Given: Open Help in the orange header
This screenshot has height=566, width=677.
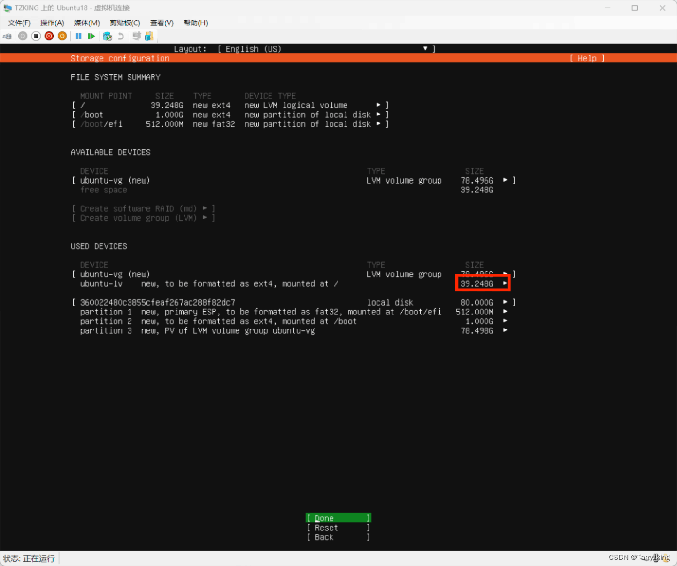Looking at the screenshot, I should (x=587, y=58).
